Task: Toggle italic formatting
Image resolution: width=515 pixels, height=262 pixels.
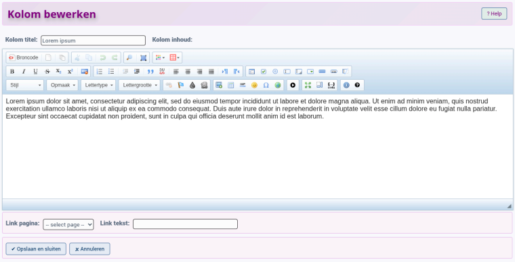Action: click(24, 72)
